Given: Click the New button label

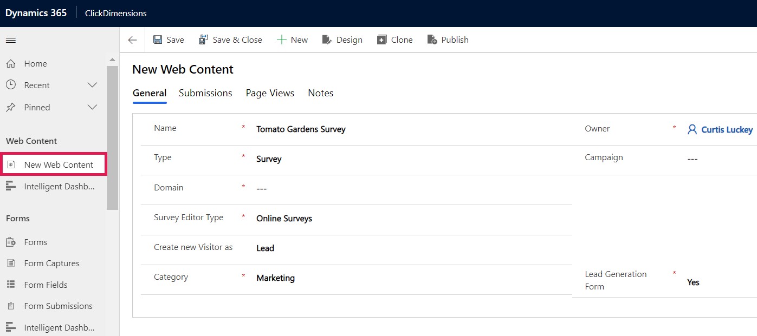Looking at the screenshot, I should pos(299,40).
